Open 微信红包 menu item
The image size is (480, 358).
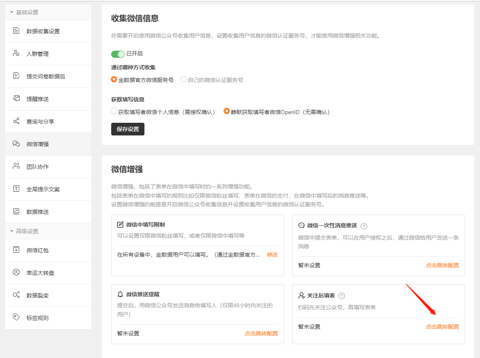48,250
